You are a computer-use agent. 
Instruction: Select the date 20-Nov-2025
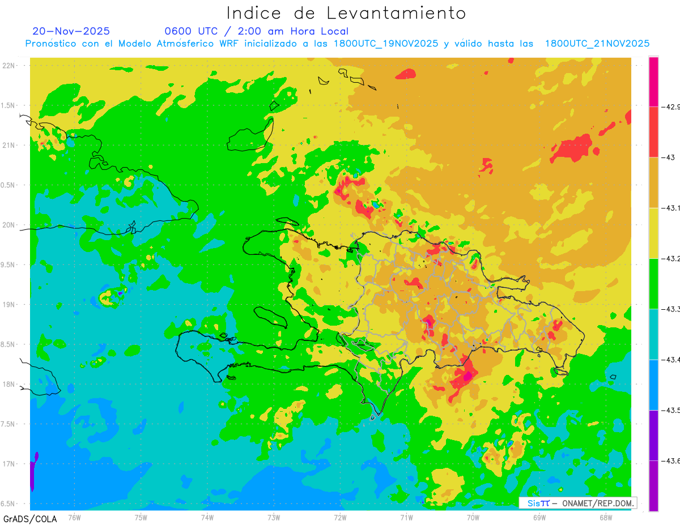pyautogui.click(x=71, y=32)
